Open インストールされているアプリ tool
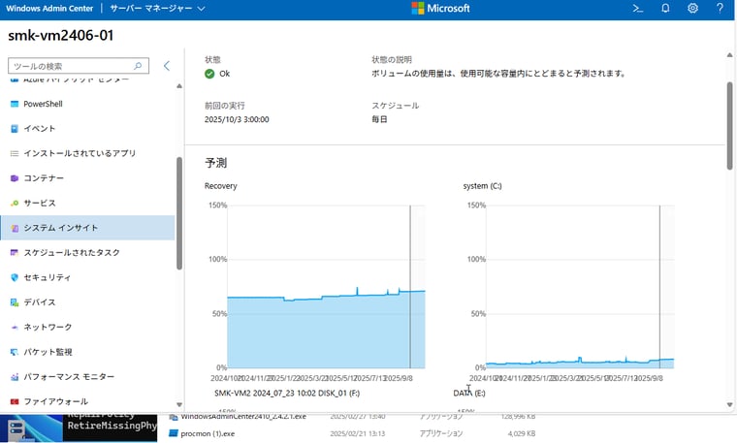The height and width of the screenshot is (443, 737). tap(87, 153)
